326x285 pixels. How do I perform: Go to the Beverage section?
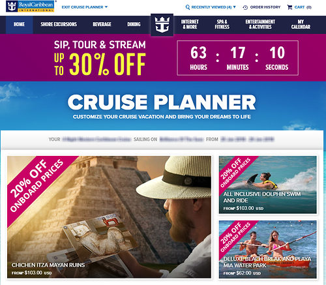pos(102,24)
